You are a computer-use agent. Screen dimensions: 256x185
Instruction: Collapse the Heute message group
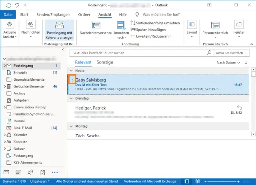tap(70, 70)
